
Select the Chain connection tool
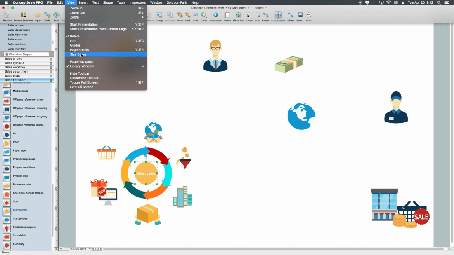pyautogui.click(x=47, y=16)
